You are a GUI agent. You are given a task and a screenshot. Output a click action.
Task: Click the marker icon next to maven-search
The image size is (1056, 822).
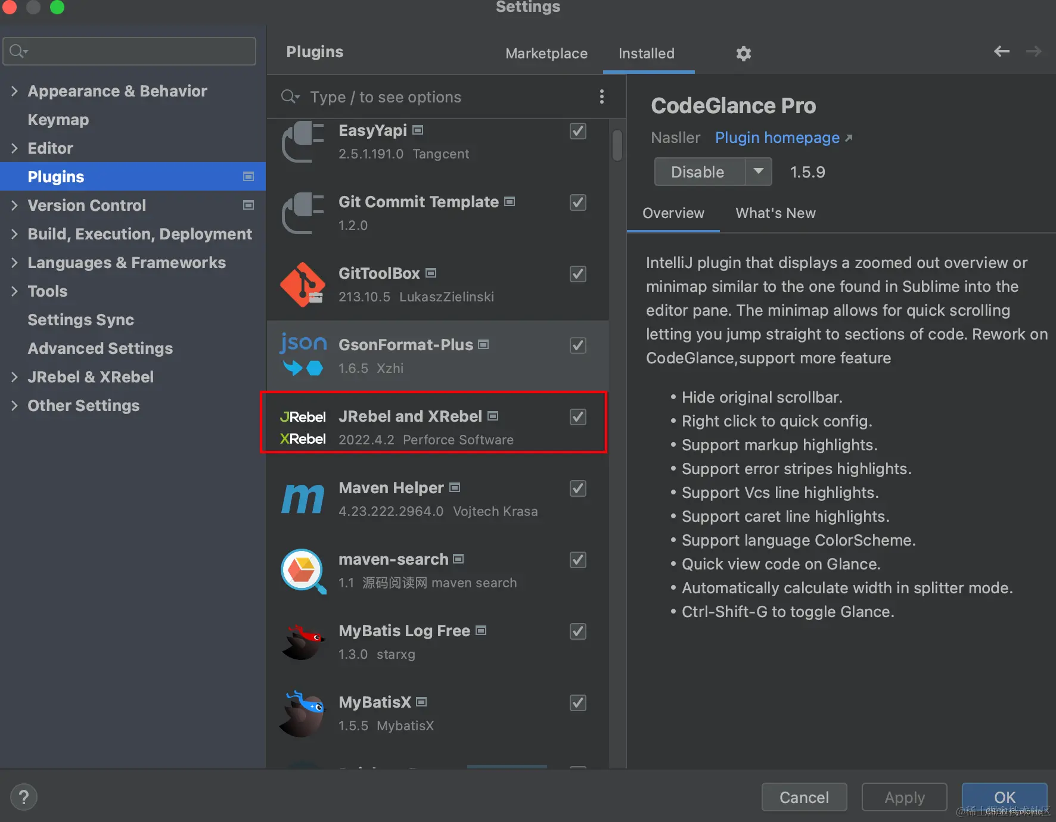pos(458,559)
